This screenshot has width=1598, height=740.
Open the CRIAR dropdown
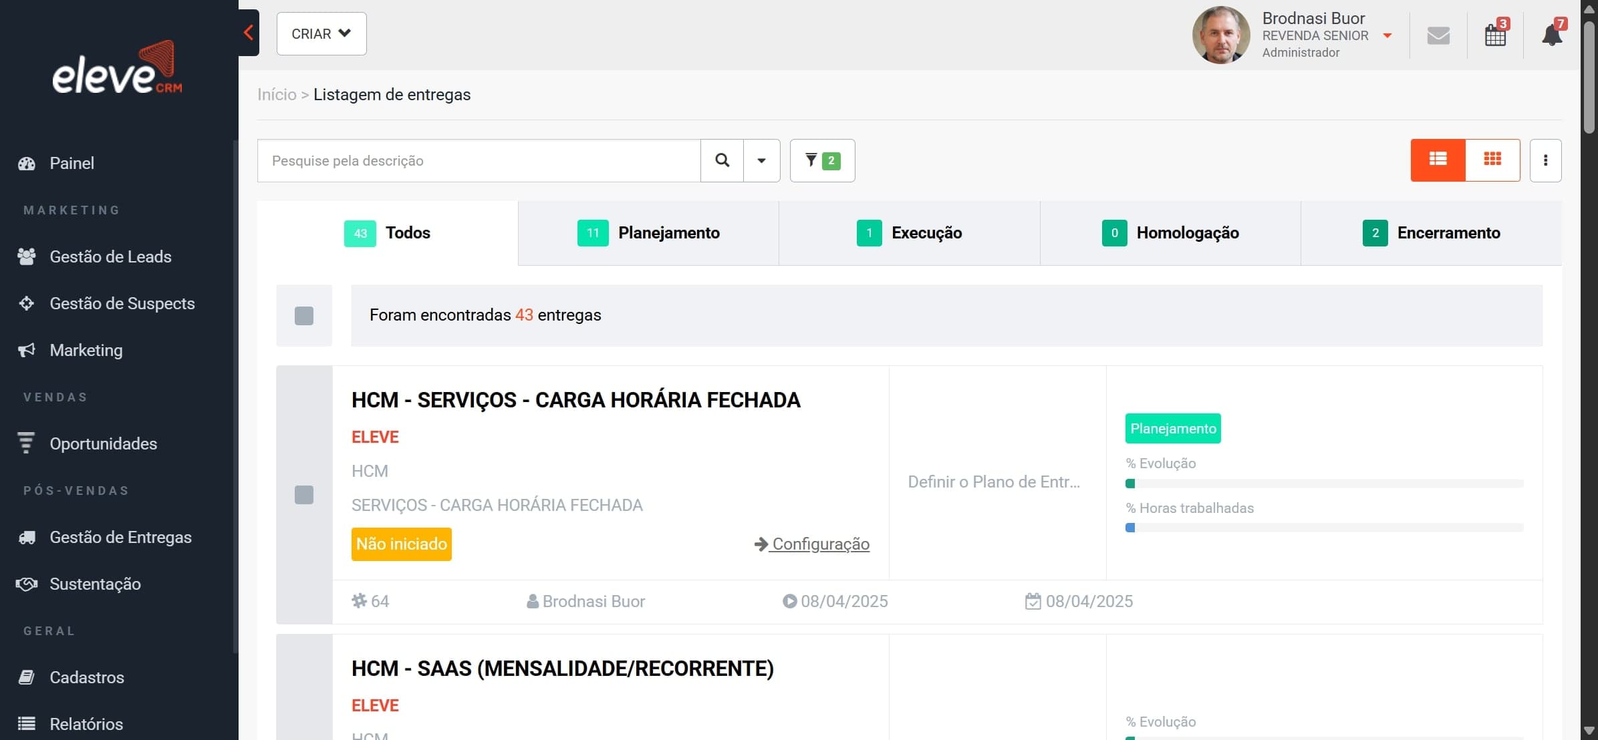click(x=321, y=33)
